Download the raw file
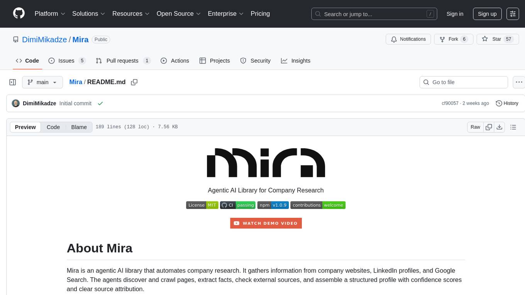 click(499, 127)
